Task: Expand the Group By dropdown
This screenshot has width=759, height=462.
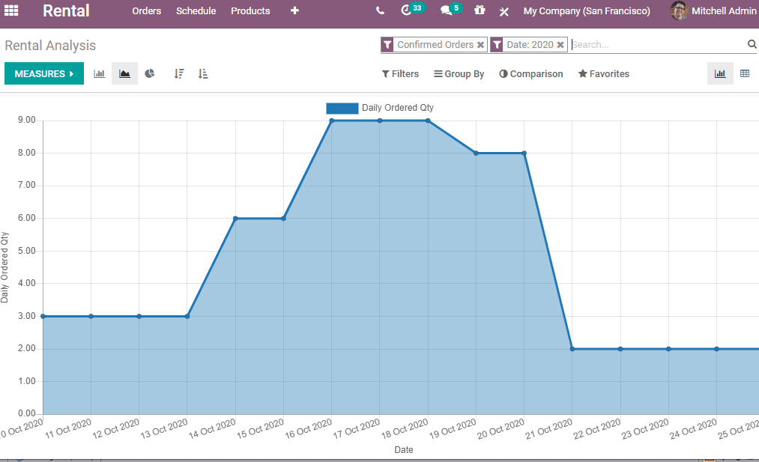Action: pyautogui.click(x=459, y=73)
